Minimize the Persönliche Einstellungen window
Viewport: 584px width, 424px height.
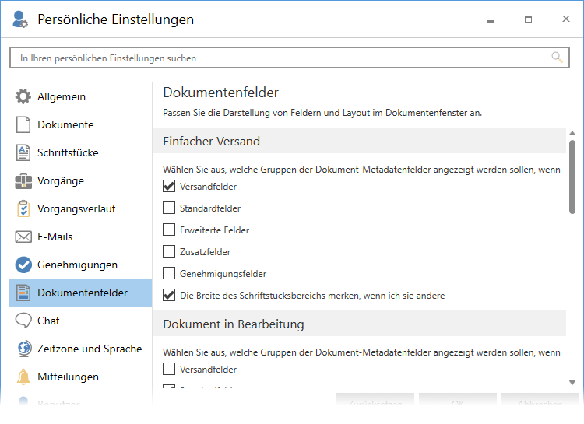pos(491,19)
